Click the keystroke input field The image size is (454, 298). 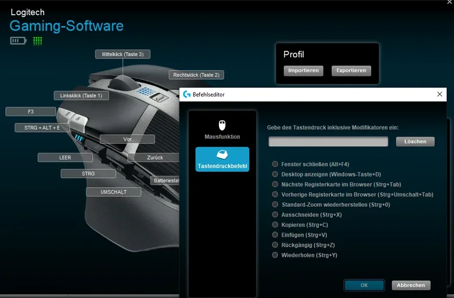328,141
